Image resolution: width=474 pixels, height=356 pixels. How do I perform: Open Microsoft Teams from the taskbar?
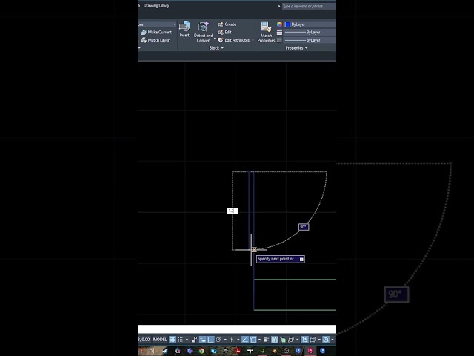190,351
